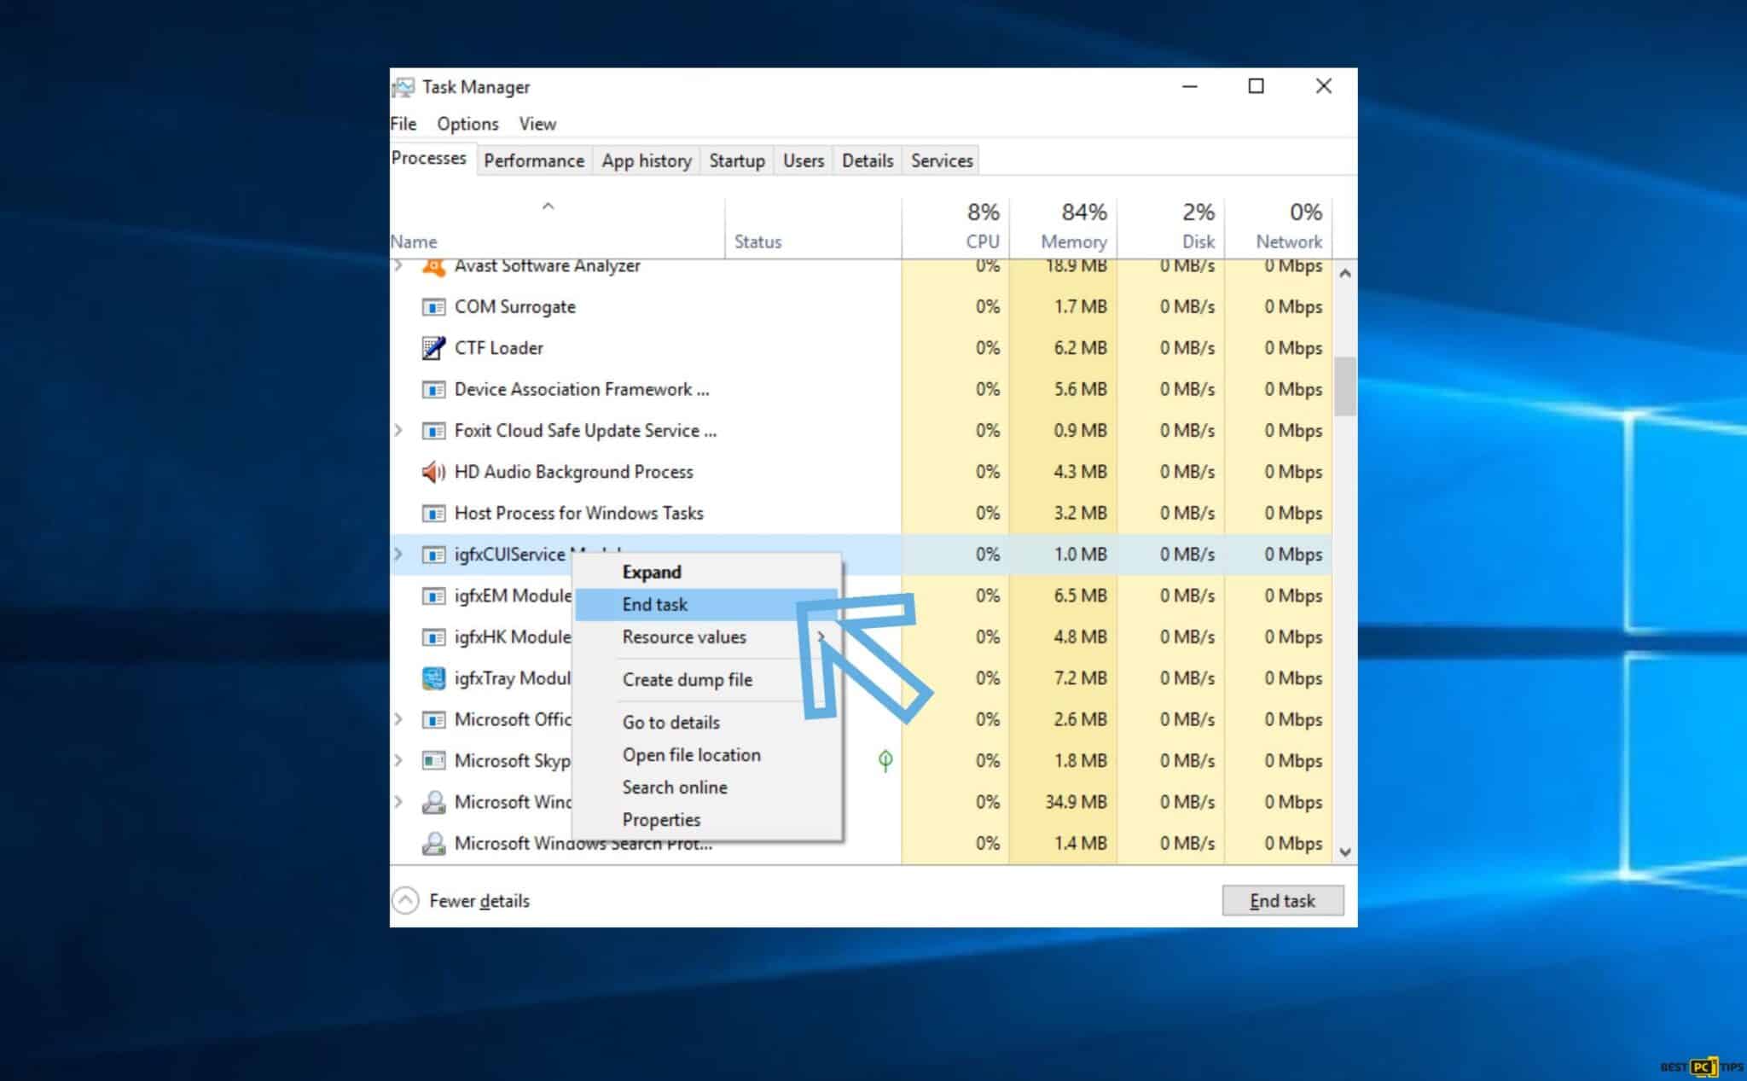Open the File menu
The height and width of the screenshot is (1081, 1747).
point(403,124)
